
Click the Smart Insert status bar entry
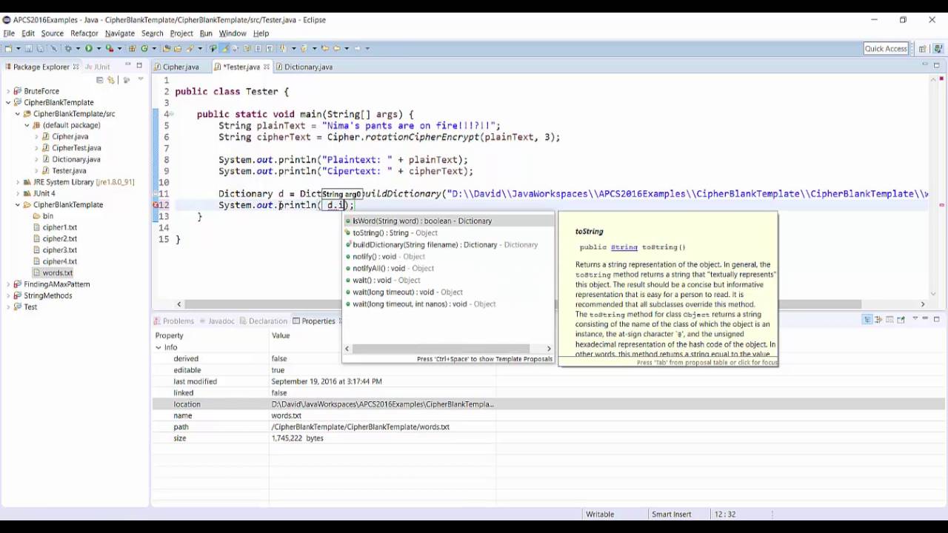[671, 514]
